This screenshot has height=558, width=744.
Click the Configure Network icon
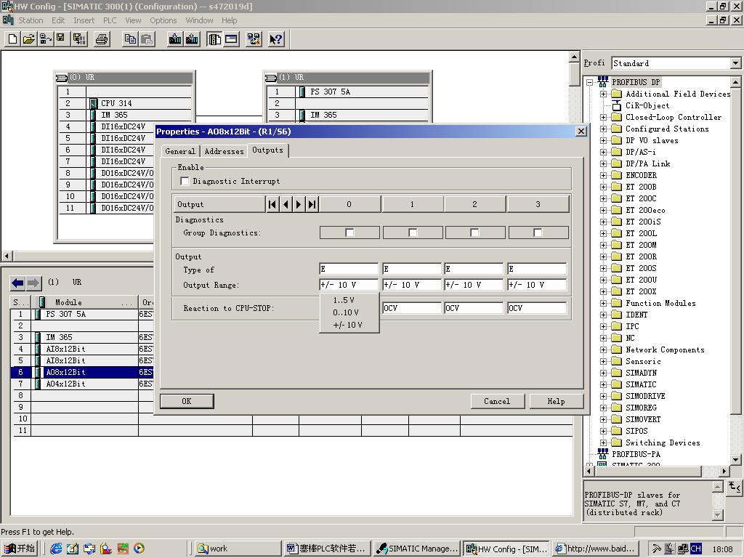pyautogui.click(x=254, y=39)
